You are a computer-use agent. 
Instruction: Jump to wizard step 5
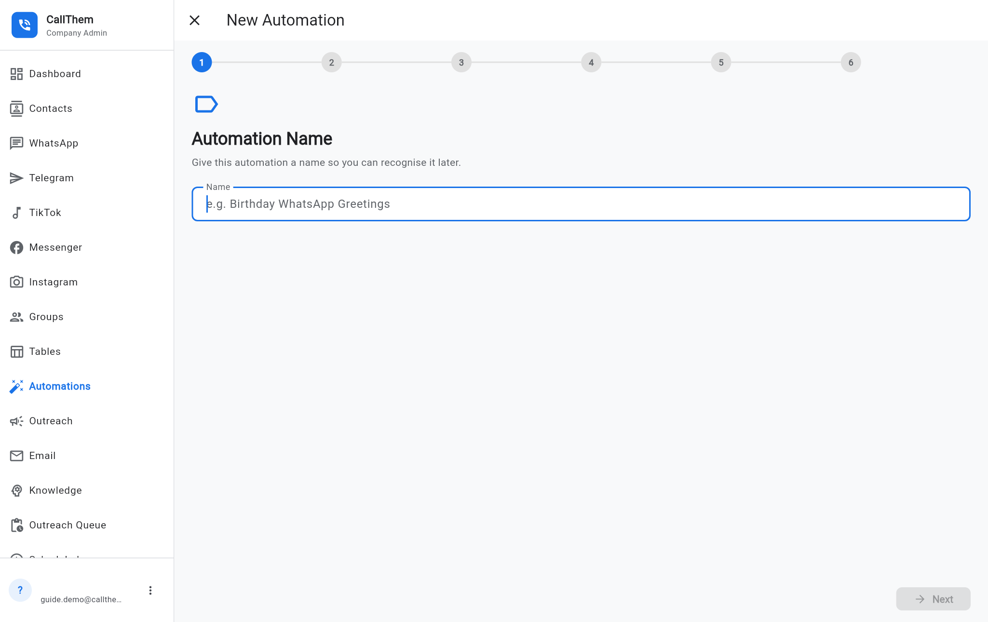pos(721,62)
